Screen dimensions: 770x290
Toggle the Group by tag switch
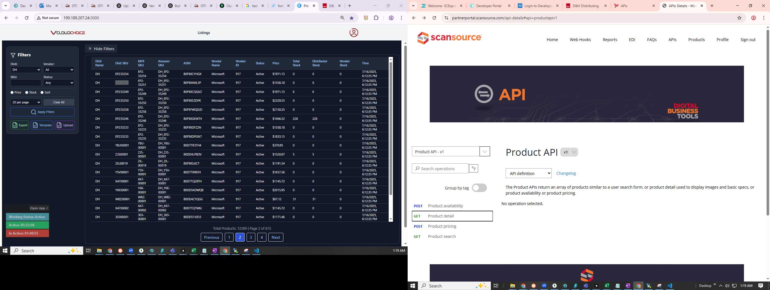(479, 188)
